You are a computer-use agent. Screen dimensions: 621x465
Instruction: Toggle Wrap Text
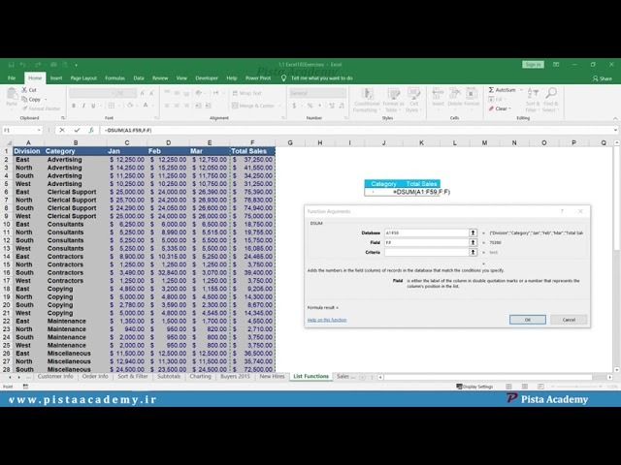pyautogui.click(x=246, y=93)
